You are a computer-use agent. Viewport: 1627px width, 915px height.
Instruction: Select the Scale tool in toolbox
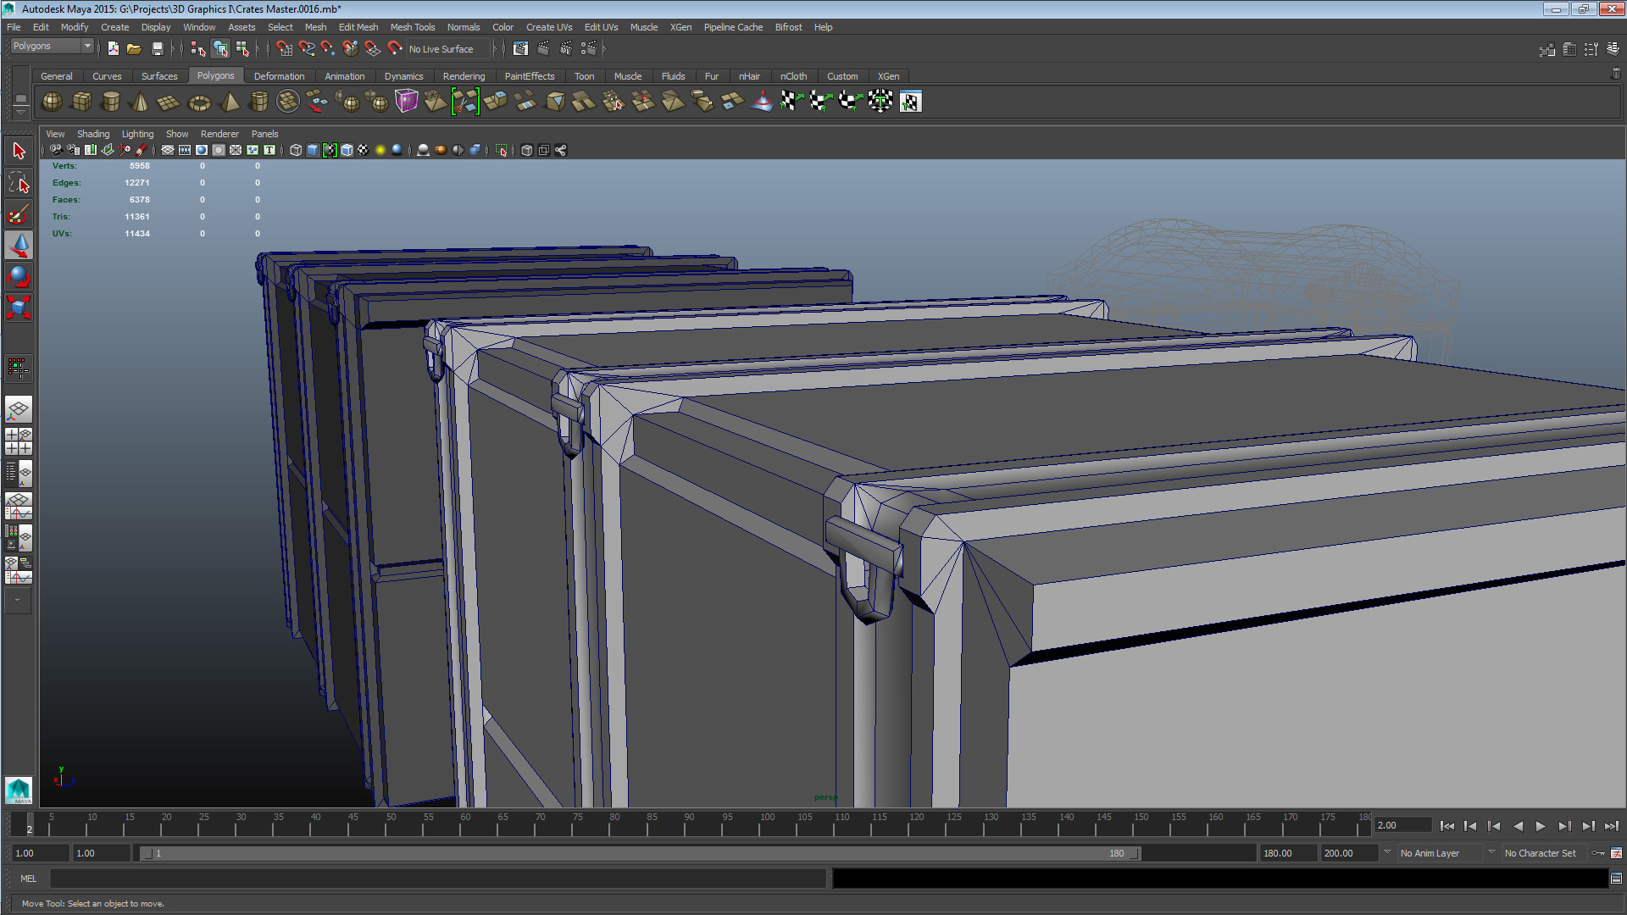19,307
